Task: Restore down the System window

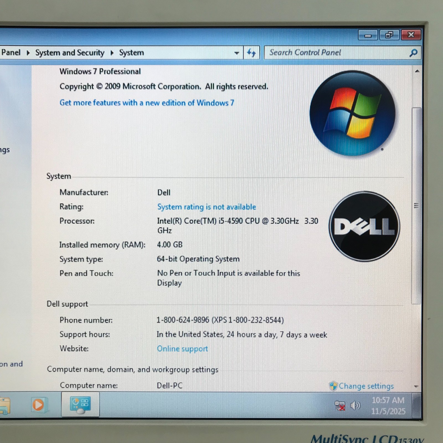Action: [x=389, y=35]
